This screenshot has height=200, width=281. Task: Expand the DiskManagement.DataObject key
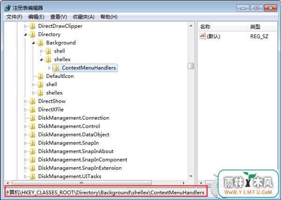tap(25, 135)
